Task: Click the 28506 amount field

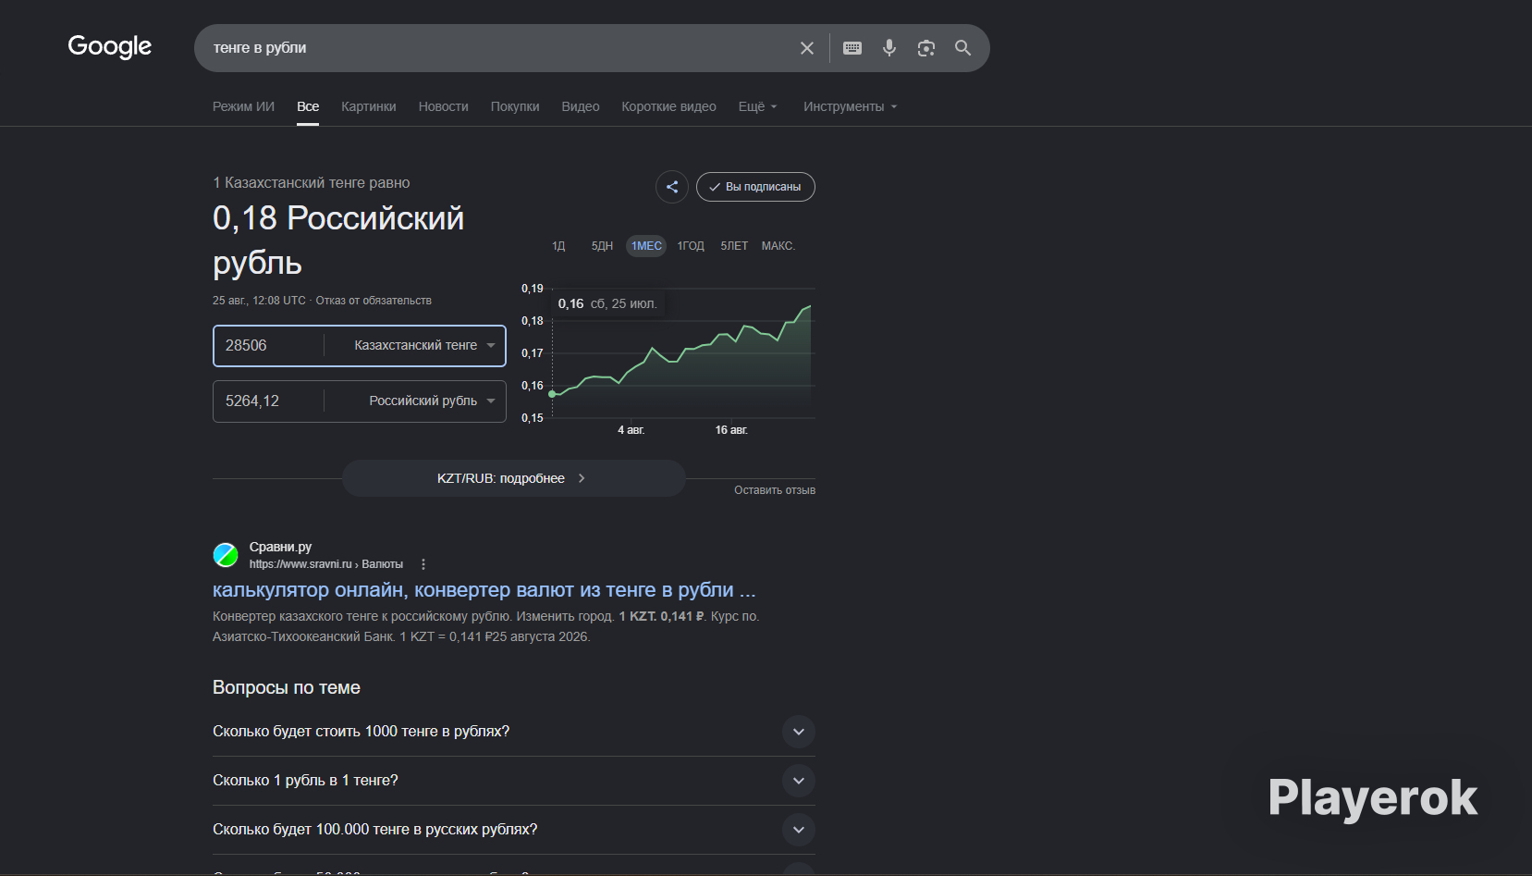Action: tap(269, 346)
